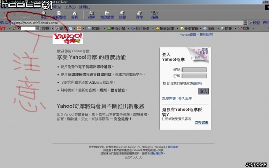Screen dimensions: 269x168
Task: Click the Print (列印) toolbar icon
Action: (139, 15)
